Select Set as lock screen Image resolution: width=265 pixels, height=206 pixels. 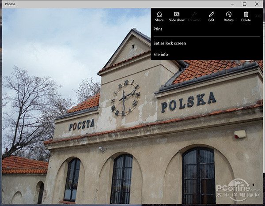click(170, 43)
